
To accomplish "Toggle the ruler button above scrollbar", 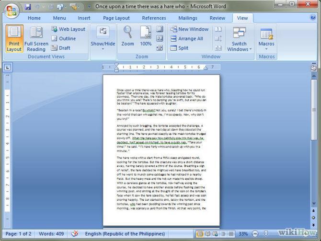I will [313, 68].
